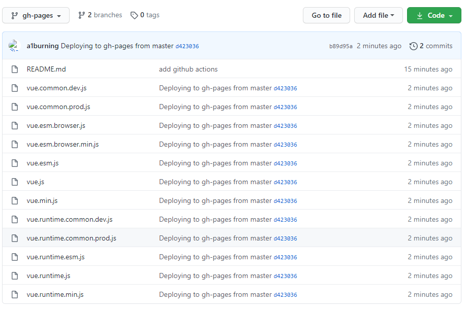Click the file icon beside README.md
This screenshot has width=467, height=310.
[15, 70]
